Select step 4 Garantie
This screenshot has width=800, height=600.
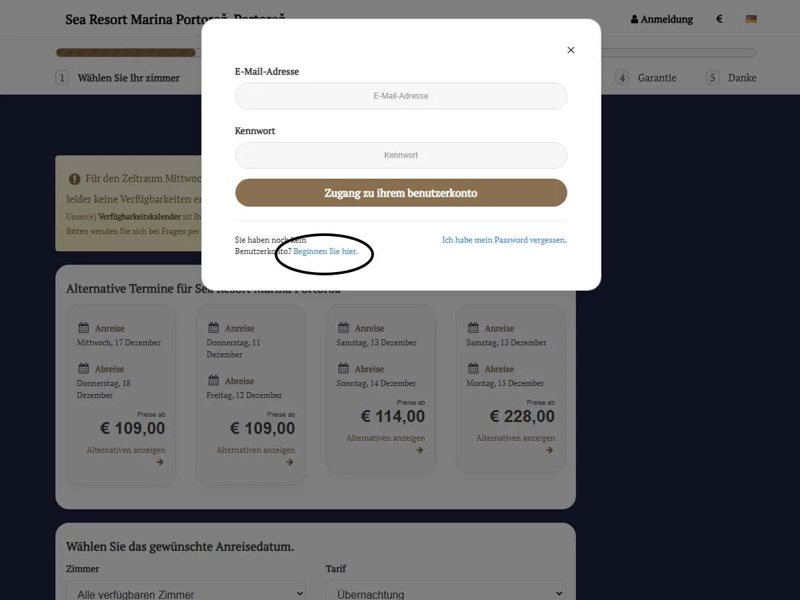pyautogui.click(x=646, y=78)
